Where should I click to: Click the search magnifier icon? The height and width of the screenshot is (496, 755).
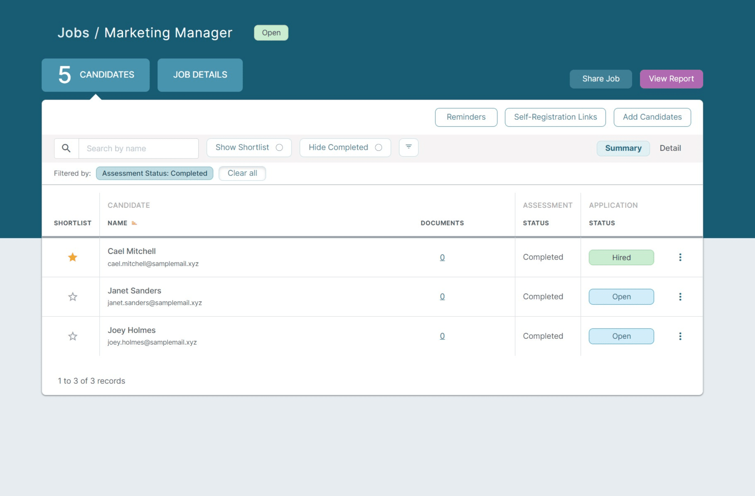pyautogui.click(x=66, y=148)
